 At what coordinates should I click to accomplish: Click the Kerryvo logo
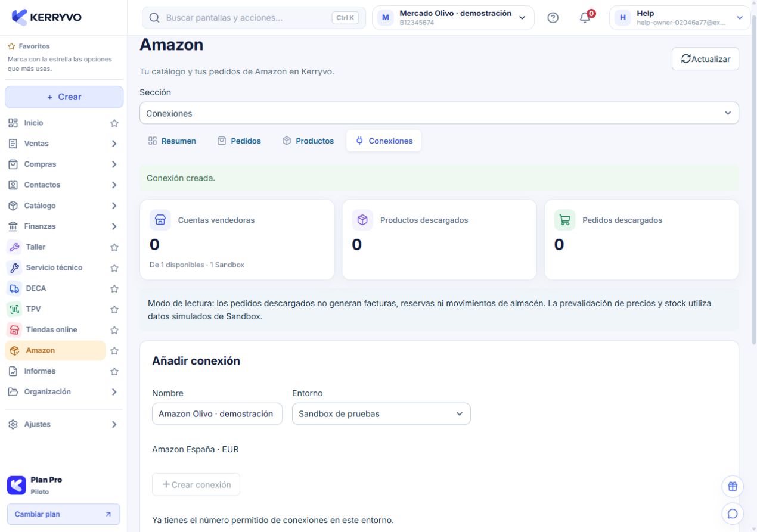click(x=46, y=17)
